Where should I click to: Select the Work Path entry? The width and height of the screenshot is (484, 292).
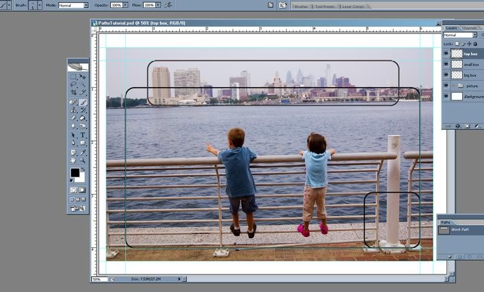coord(460,229)
